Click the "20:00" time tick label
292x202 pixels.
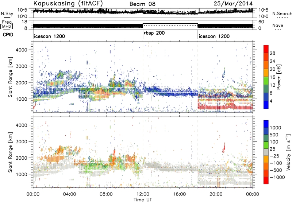tap(216, 194)
